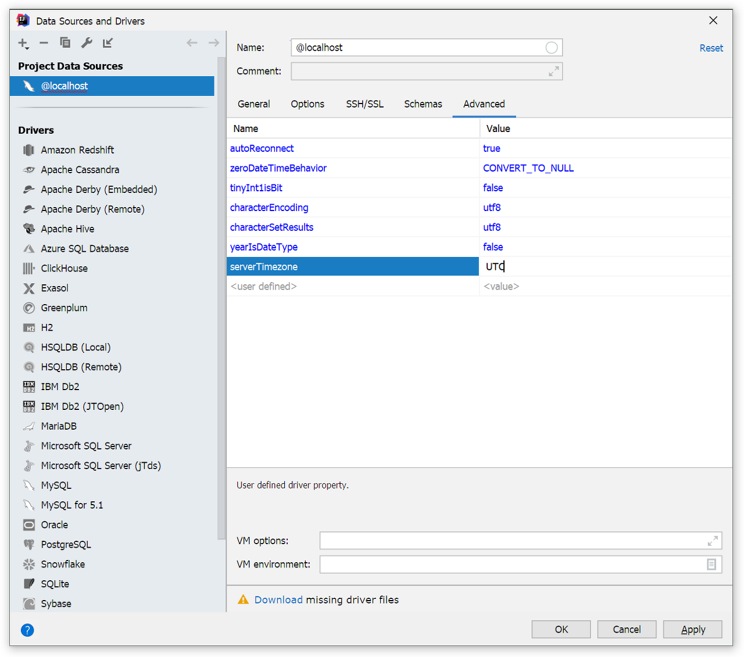Expand the Comment field editor
This screenshot has width=744, height=657.
point(554,72)
